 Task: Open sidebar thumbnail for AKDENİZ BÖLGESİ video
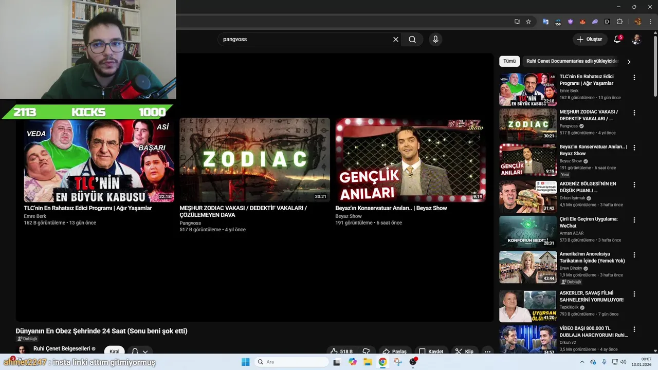(528, 196)
